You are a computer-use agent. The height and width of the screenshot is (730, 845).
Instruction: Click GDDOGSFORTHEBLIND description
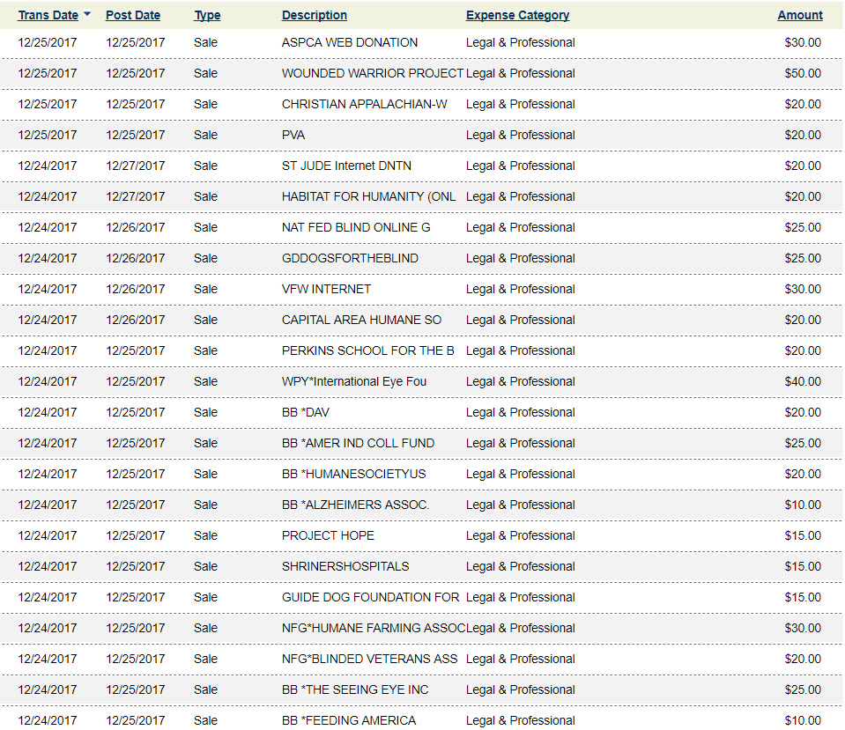click(x=350, y=258)
